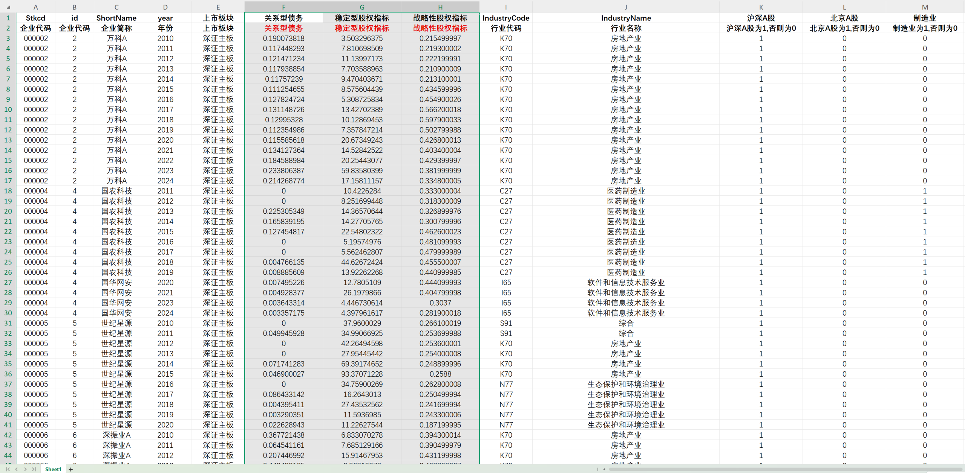Click the select-all corner triangle
This screenshot has width=965, height=473.
[8, 7]
